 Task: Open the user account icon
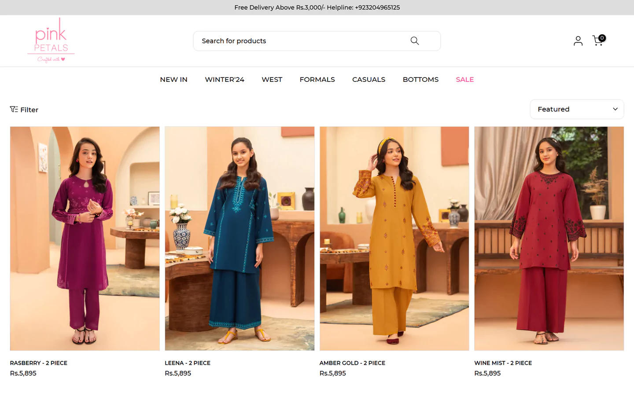coord(578,41)
